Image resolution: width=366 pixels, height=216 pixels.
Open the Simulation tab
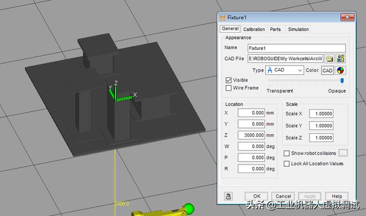coord(298,29)
